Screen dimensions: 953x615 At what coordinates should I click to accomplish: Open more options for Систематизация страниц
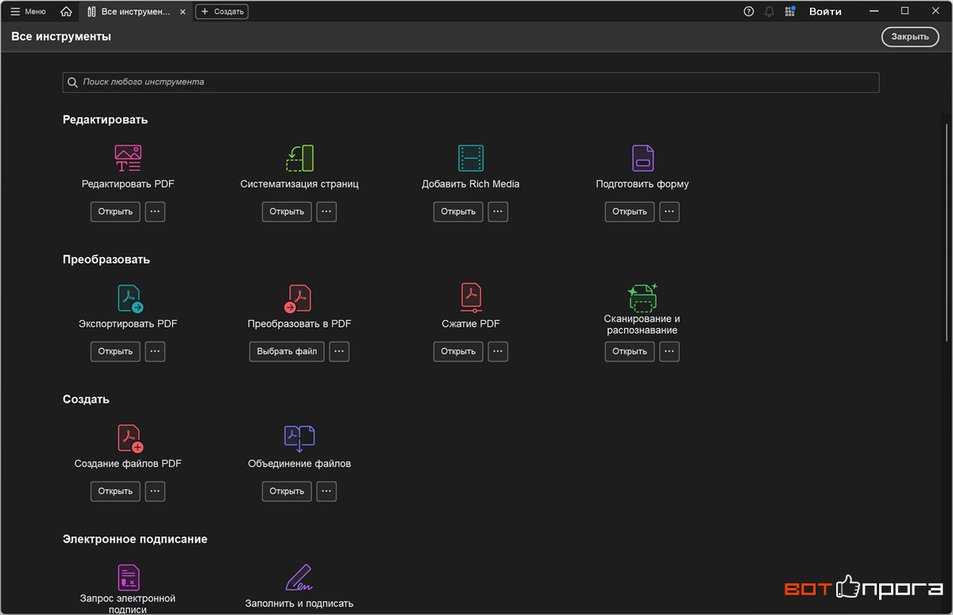point(326,211)
